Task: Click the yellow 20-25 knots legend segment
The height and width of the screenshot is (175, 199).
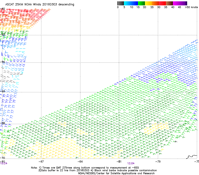Action: click(x=148, y=3)
